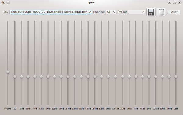The height and width of the screenshot is (115, 183).
Task: Click the 4KHz band slider handle
Action: tap(136, 77)
